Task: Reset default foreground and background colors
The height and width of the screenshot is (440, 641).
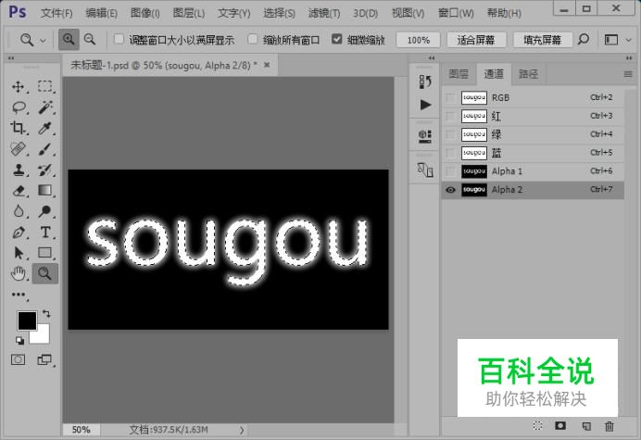Action: click(x=19, y=340)
